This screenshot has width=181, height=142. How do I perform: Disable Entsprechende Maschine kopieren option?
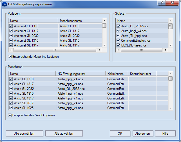[10, 57]
